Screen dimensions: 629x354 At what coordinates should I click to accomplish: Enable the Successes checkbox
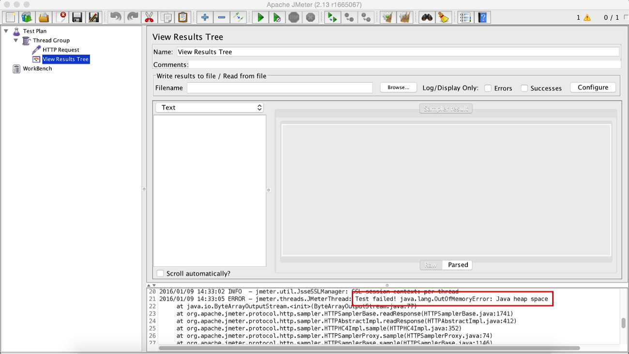[x=524, y=88]
